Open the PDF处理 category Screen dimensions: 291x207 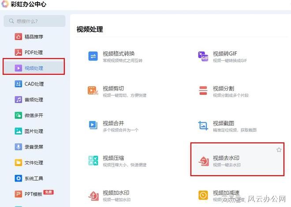pyautogui.click(x=34, y=52)
